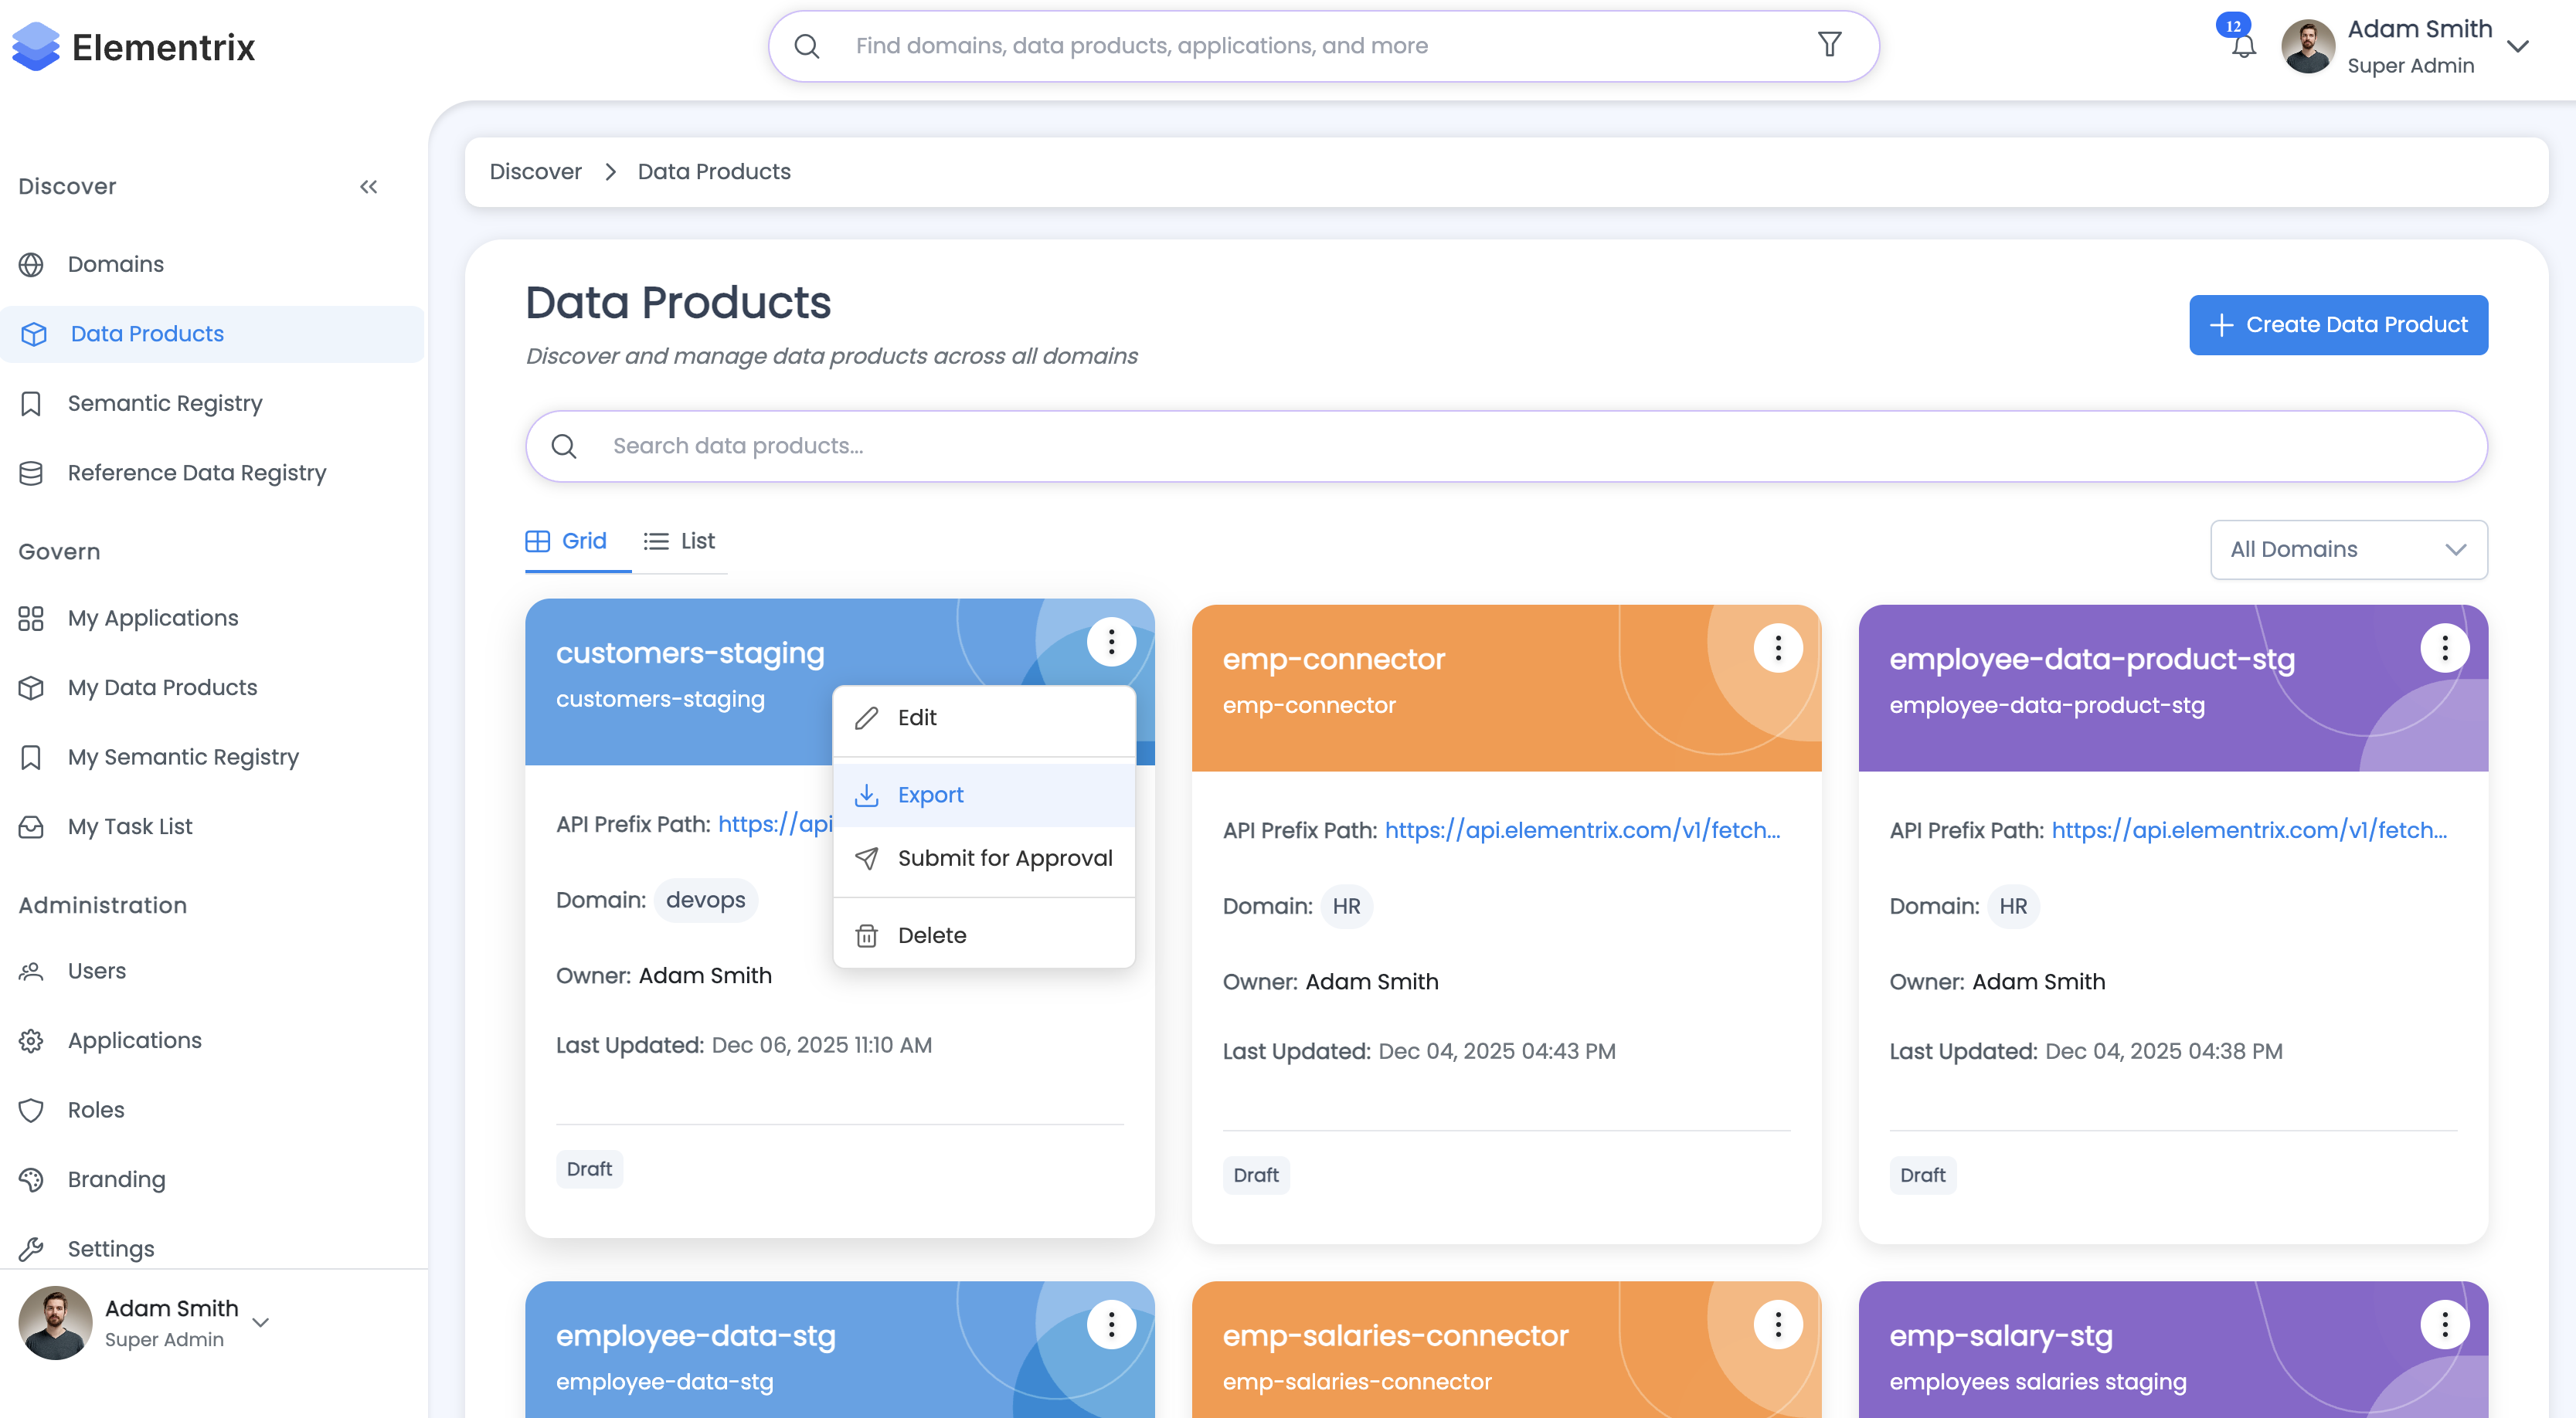The image size is (2576, 1418).
Task: Open the three-dot menu on customers-staging card
Action: pos(1111,642)
